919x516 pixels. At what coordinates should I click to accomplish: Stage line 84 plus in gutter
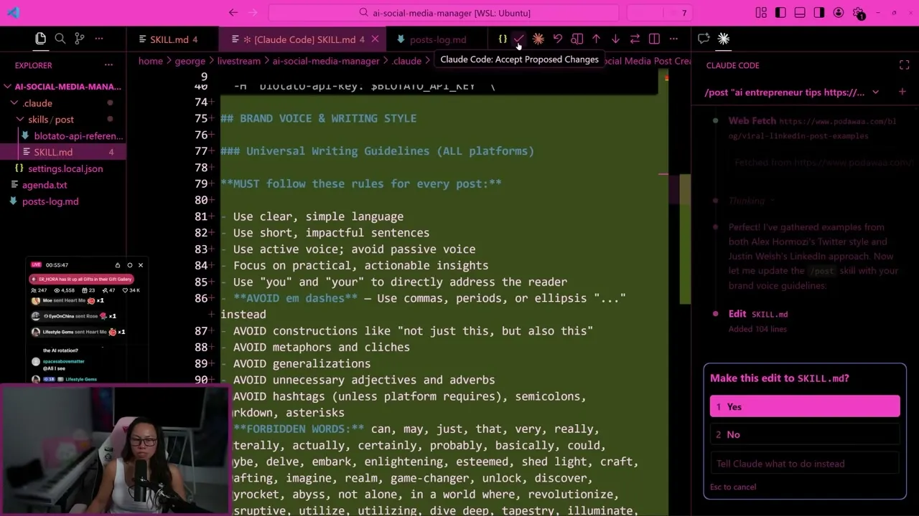point(211,266)
